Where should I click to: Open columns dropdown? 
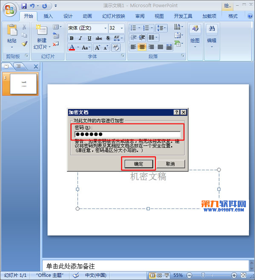(x=153, y=37)
